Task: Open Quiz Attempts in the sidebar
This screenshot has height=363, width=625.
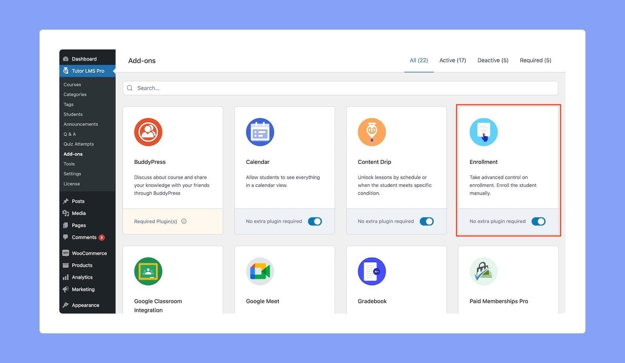Action: click(x=79, y=144)
